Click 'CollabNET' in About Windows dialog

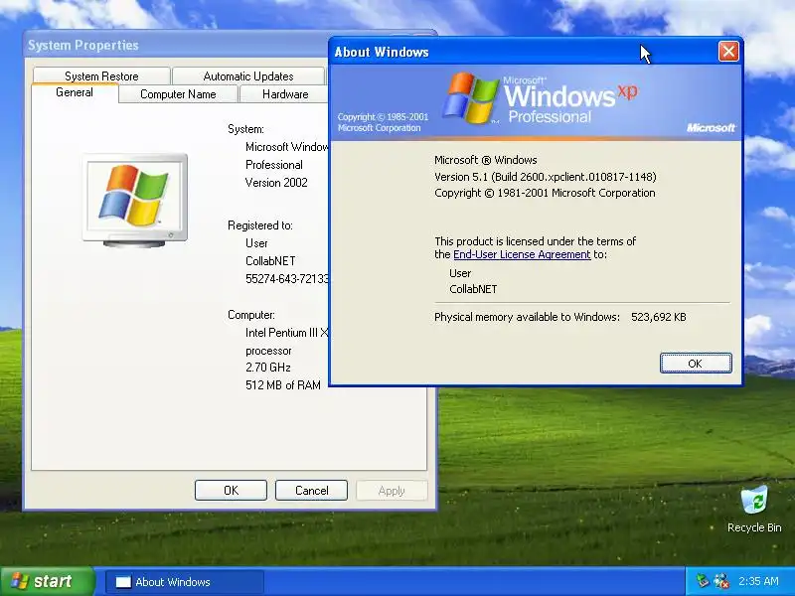point(473,289)
